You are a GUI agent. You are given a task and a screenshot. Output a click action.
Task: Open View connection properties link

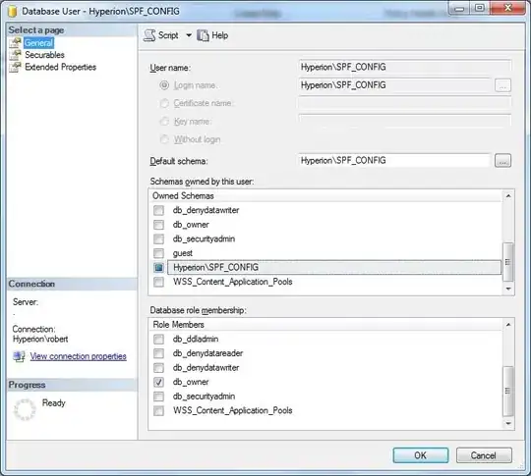coord(79,356)
